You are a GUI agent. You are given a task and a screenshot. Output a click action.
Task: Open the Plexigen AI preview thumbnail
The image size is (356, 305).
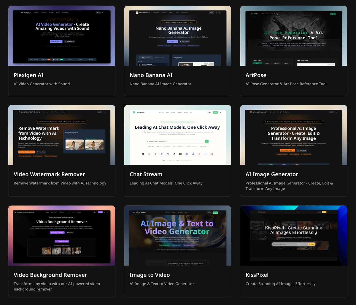coord(62,36)
